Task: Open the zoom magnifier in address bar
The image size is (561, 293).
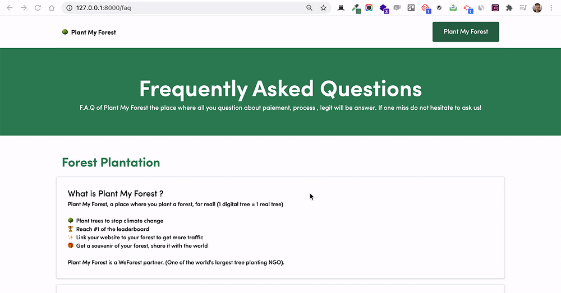Action: [309, 8]
